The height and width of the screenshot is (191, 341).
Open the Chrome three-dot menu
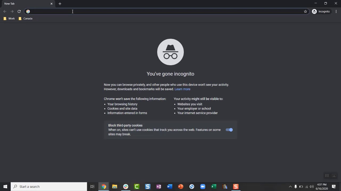tap(336, 11)
